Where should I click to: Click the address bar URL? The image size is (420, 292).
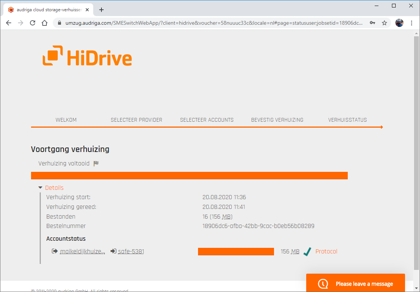tap(213, 23)
